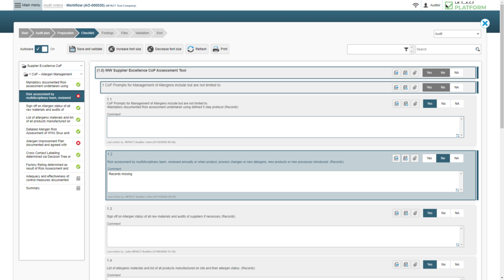The image size is (504, 280).
Task: Click document-checkmark icon in '1 CoP Prompts' row
Action: 405,87
